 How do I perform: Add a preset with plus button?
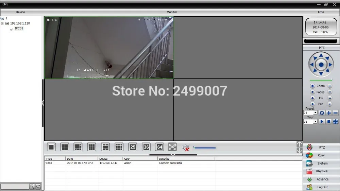pyautogui.click(x=329, y=113)
